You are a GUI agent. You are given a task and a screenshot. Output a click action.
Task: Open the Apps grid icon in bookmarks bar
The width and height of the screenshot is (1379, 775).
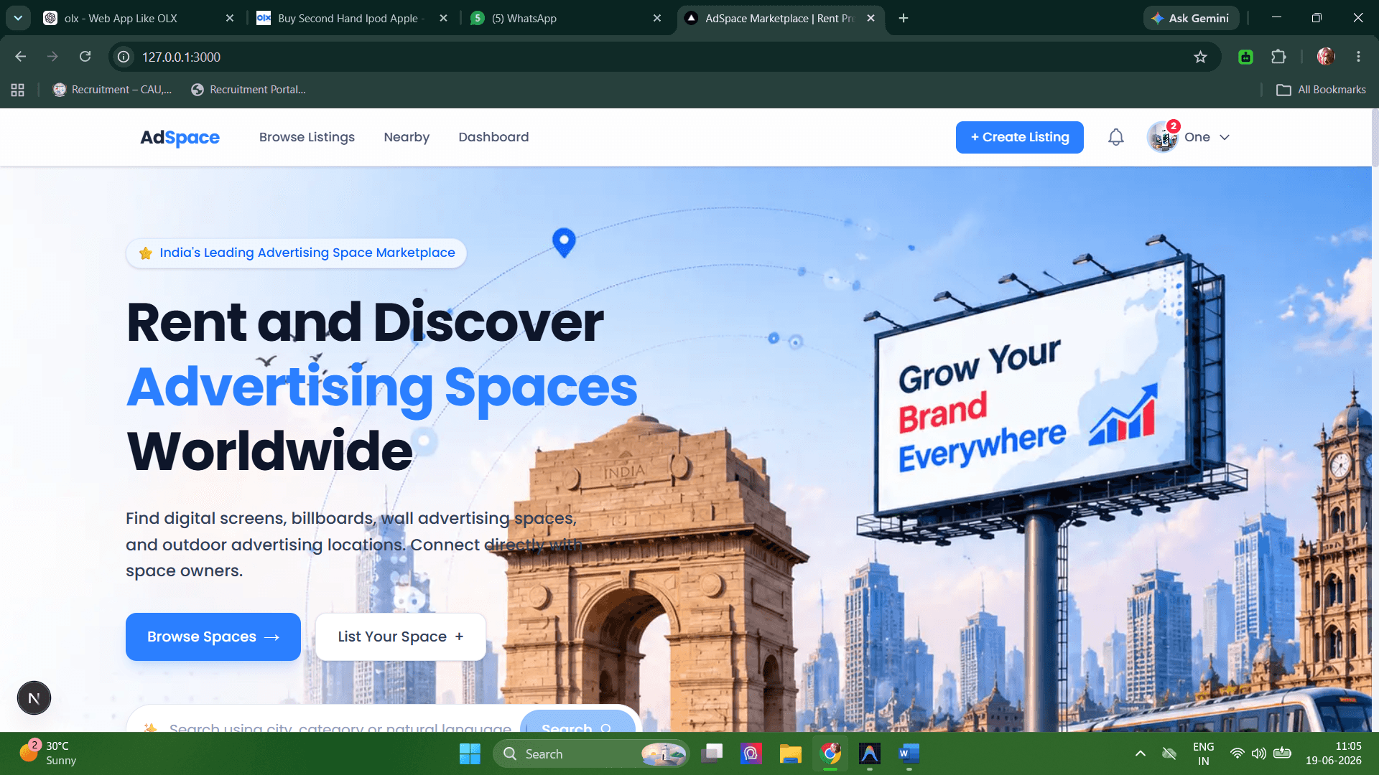[x=18, y=90]
